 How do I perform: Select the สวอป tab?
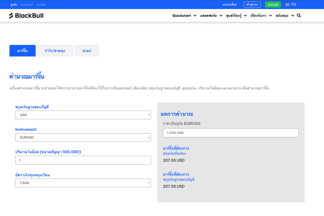point(87,51)
